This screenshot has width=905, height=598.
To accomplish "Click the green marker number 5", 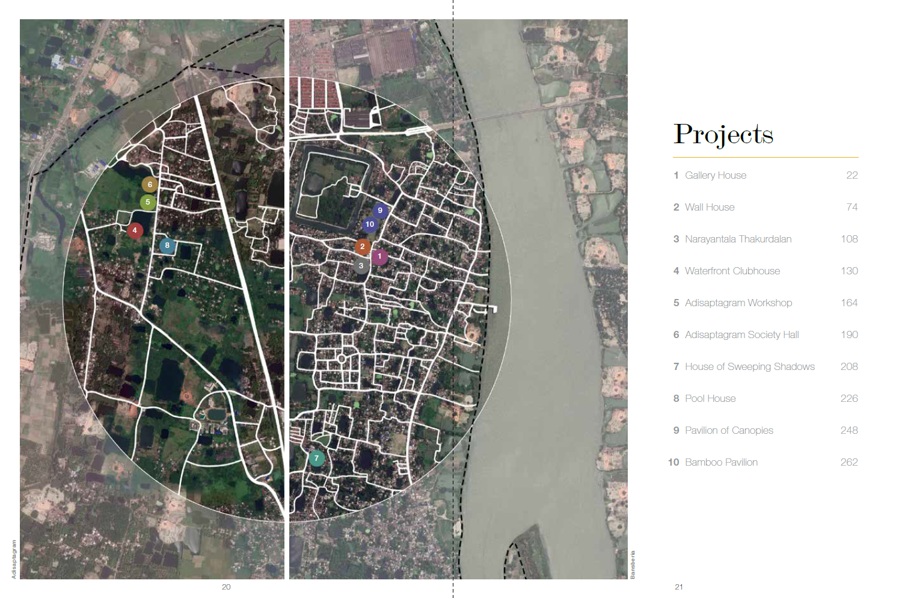I will pos(148,202).
